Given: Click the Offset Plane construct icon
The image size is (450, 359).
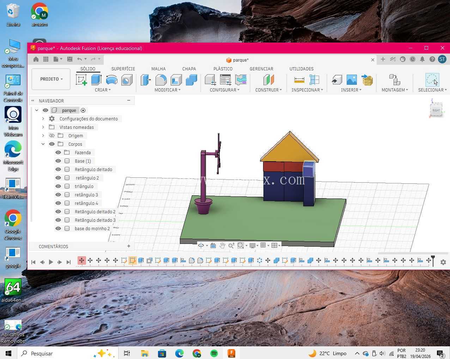Looking at the screenshot, I should click(x=268, y=80).
